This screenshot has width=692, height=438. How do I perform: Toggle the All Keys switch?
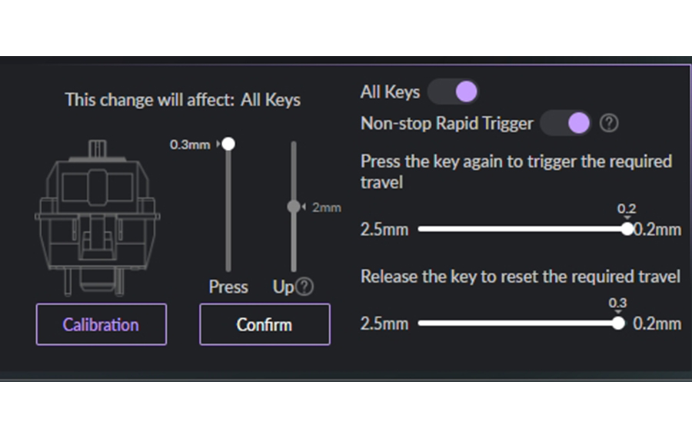coord(453,91)
